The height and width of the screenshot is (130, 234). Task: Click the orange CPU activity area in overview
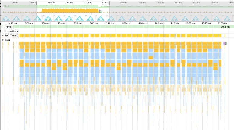pyautogui.click(x=70, y=11)
